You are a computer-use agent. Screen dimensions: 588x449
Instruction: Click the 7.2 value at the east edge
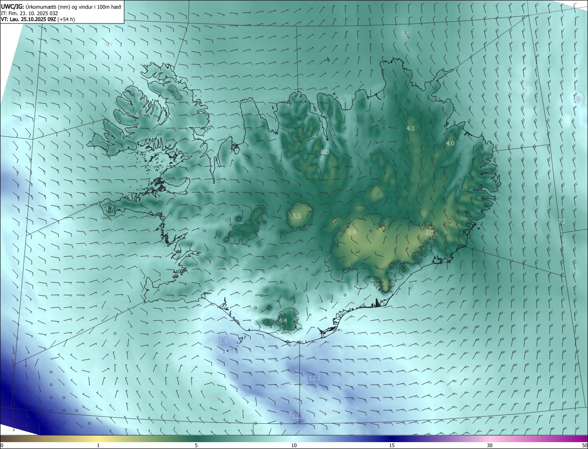click(x=561, y=222)
